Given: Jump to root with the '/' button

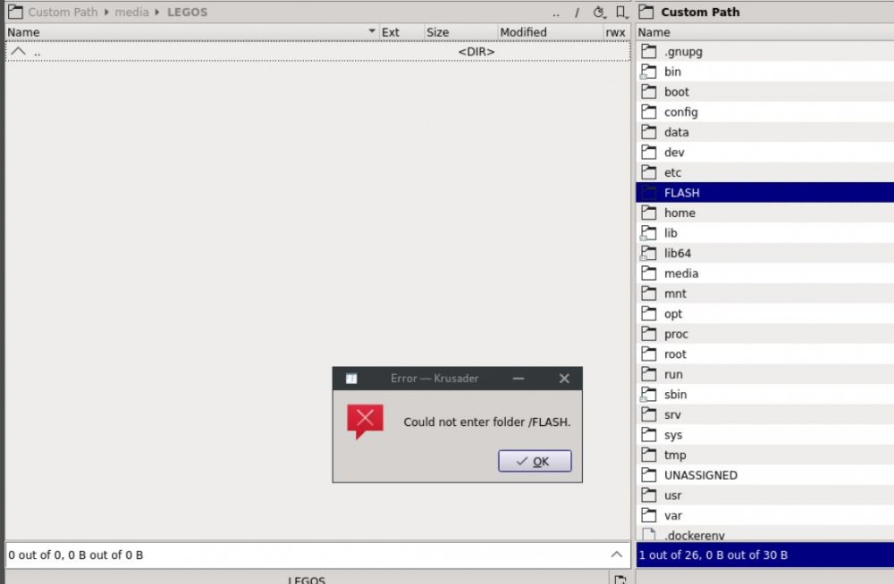Looking at the screenshot, I should click(577, 13).
